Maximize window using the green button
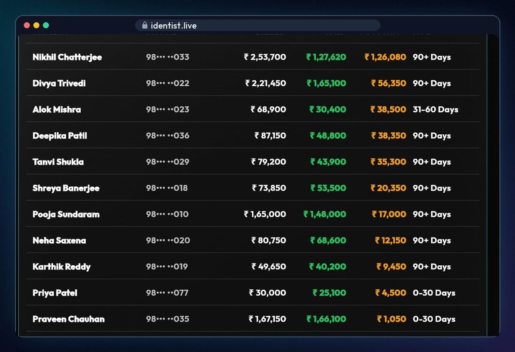The height and width of the screenshot is (352, 515). pos(46,25)
